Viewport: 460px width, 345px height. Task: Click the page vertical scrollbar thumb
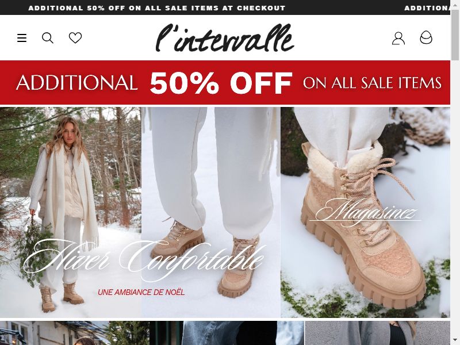tap(455, 34)
